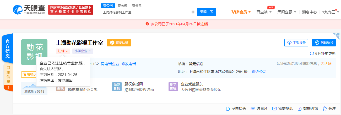Click the 关注 star icon

click(325, 108)
